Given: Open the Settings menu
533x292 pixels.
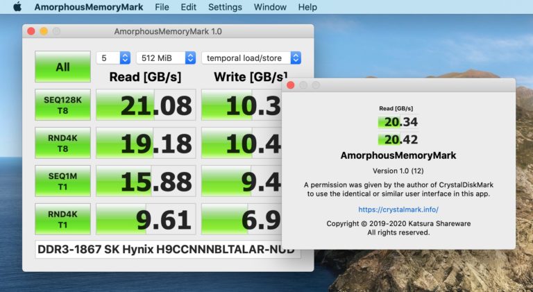Looking at the screenshot, I should click(225, 7).
